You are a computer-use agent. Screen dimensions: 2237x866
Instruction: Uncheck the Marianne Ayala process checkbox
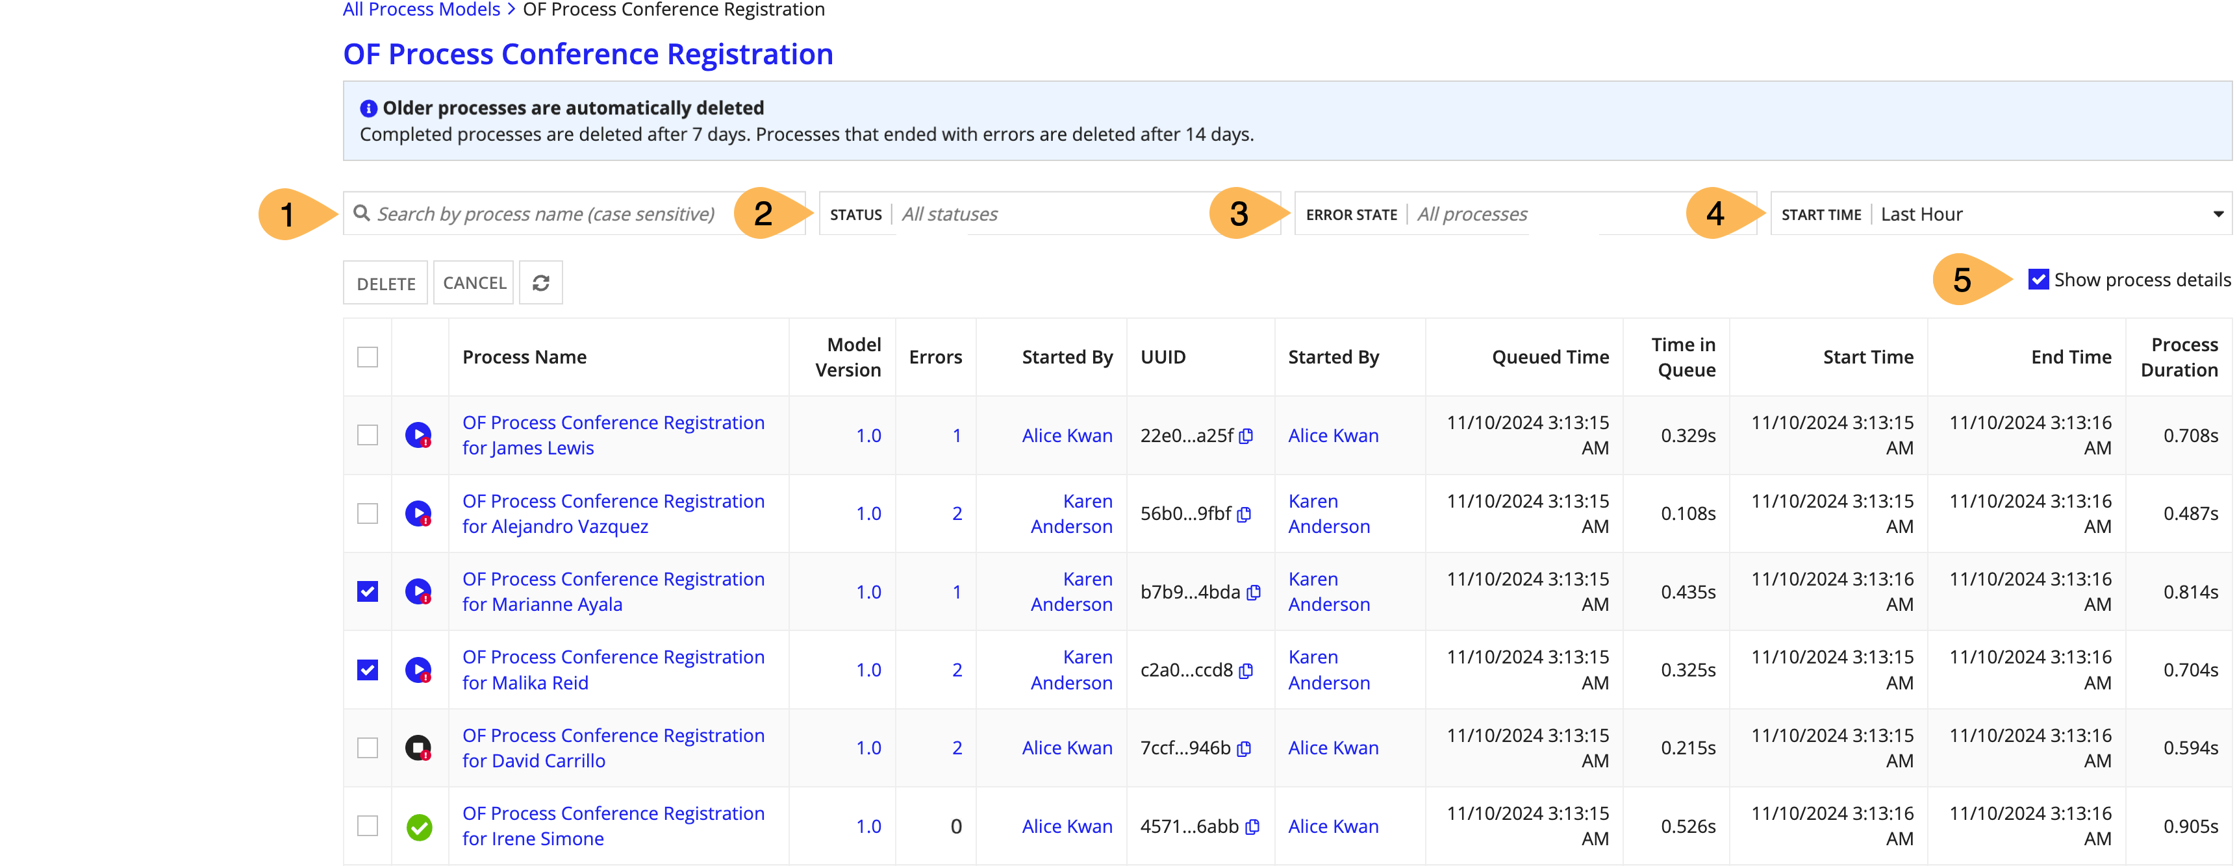(368, 591)
